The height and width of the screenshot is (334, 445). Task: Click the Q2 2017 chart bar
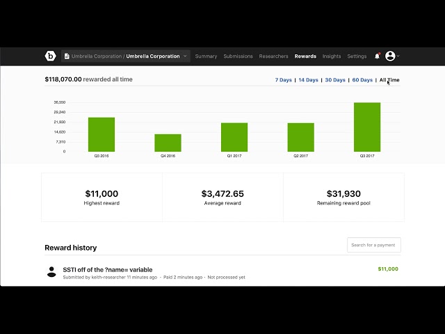[x=300, y=137]
